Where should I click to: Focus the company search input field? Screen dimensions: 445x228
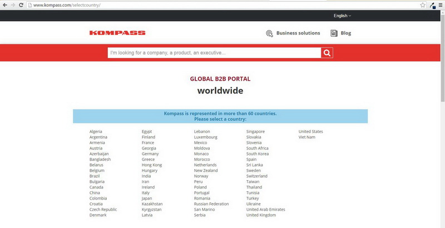pos(214,53)
